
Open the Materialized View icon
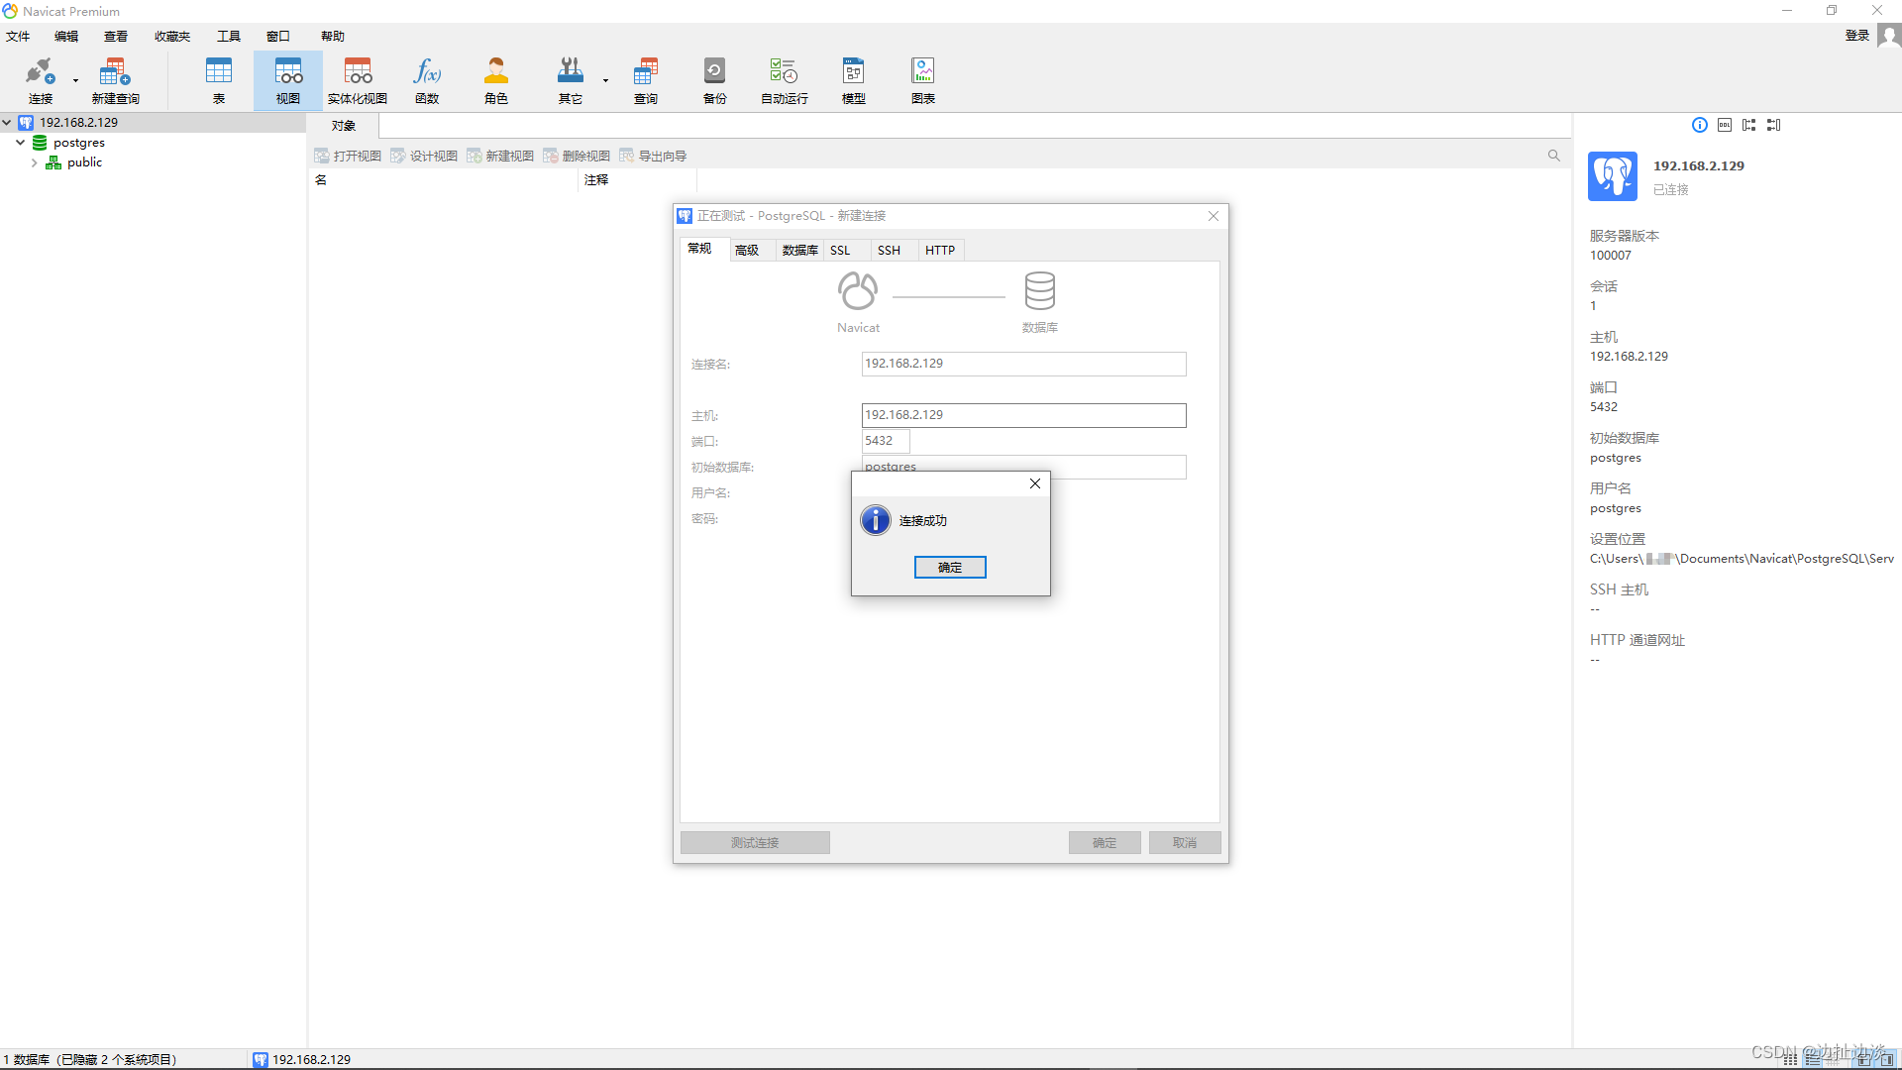[358, 79]
